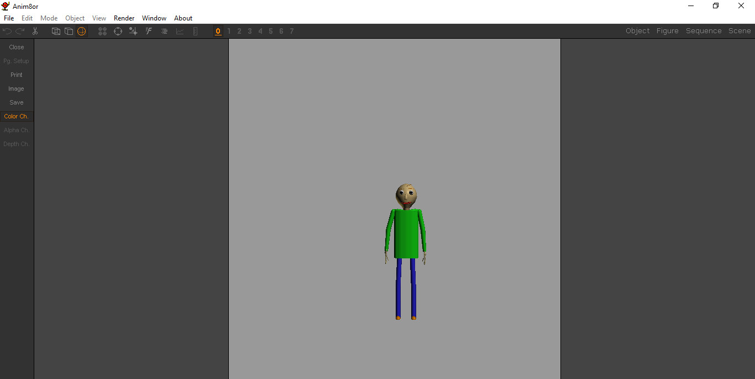Open the four-dot material icon

pos(102,31)
